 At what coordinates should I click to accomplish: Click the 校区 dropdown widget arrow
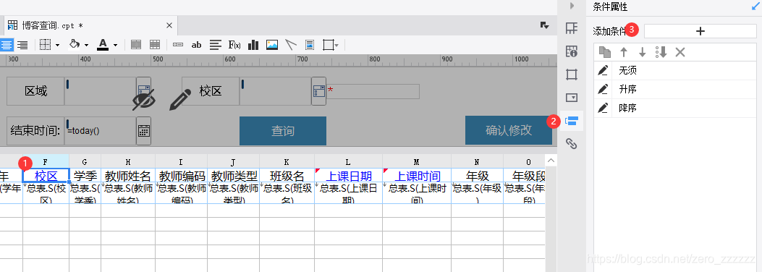pos(319,91)
